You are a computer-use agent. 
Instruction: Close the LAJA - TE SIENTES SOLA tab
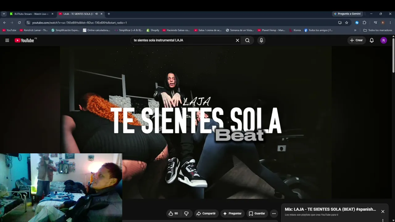[101, 14]
